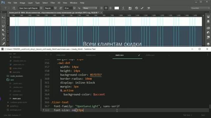This screenshot has width=211, height=118.
Task: Open the View menu in Photoshop
Action: click(65, 3)
